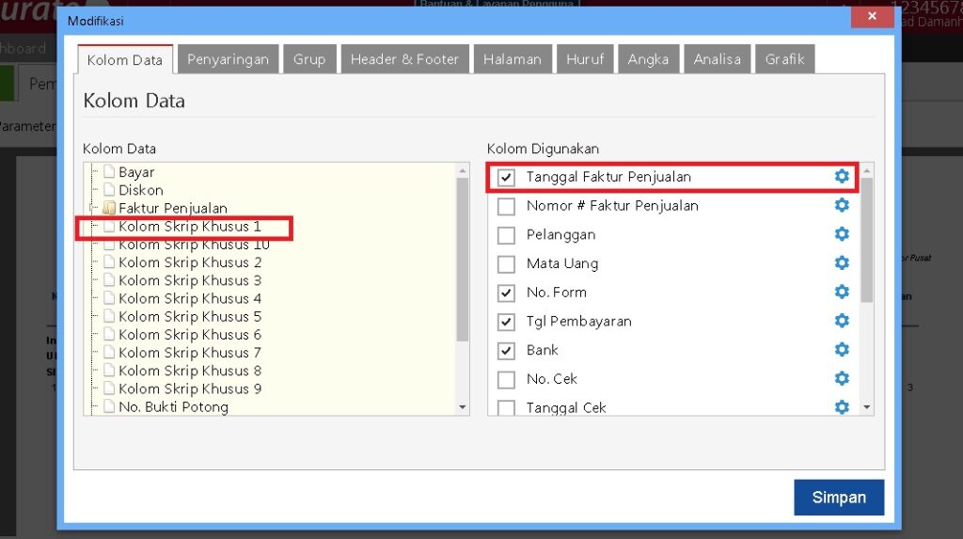Open the Analisa tab
963x539 pixels.
717,59
